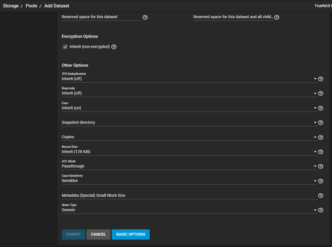The image size is (332, 247).
Task: Open help for Inherit (non-encrypted) encryption
Action: pos(114,47)
